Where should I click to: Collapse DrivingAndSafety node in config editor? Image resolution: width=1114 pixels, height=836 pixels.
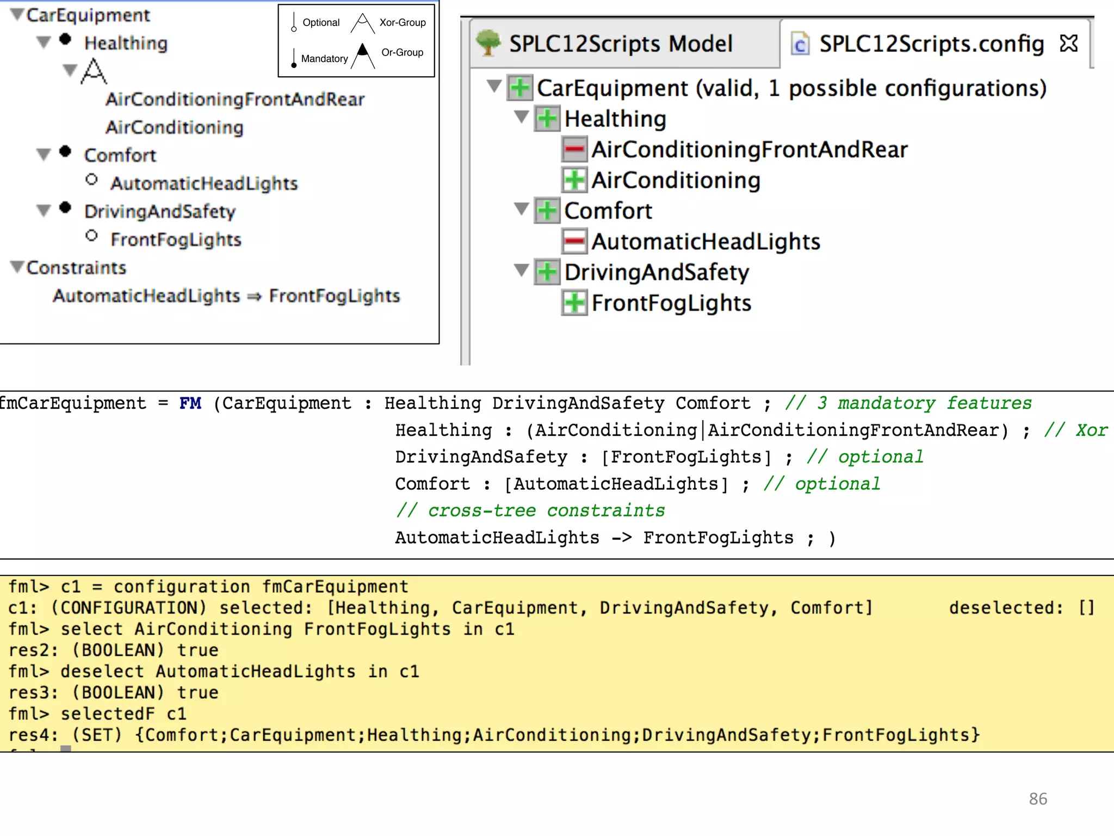(x=521, y=271)
